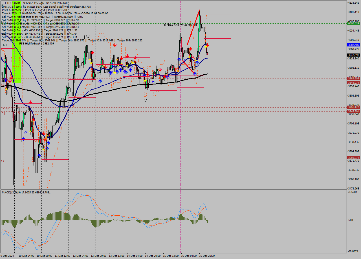Click the blue arrow at the red trendline's bottom end
361x259 pixels.
195,74
